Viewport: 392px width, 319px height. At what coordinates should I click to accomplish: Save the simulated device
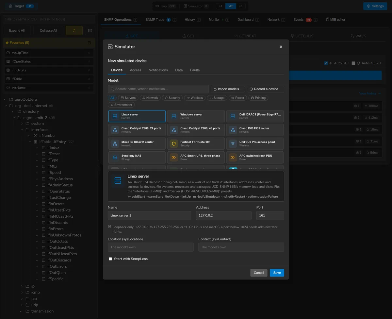[x=277, y=273]
